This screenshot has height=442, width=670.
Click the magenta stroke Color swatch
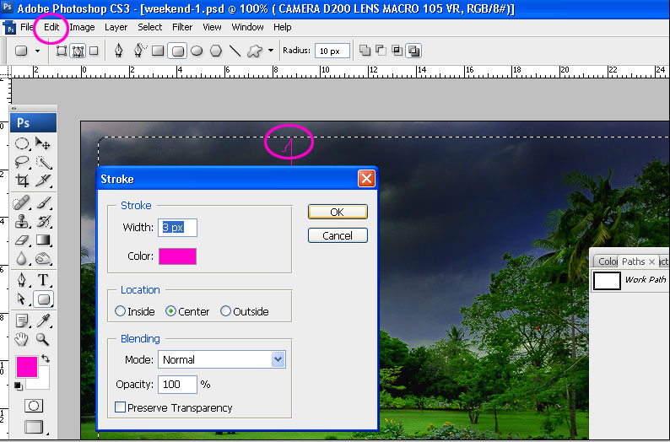[177, 256]
